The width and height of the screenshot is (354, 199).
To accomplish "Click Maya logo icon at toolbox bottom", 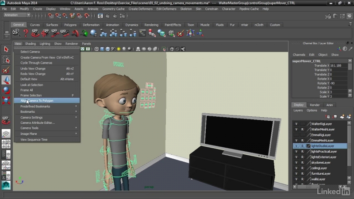I will 6,185.
